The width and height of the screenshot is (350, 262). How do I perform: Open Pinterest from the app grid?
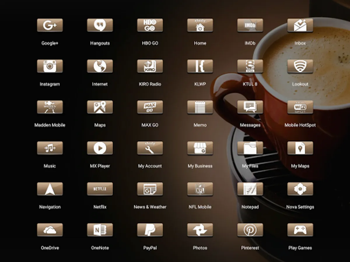pyautogui.click(x=250, y=230)
